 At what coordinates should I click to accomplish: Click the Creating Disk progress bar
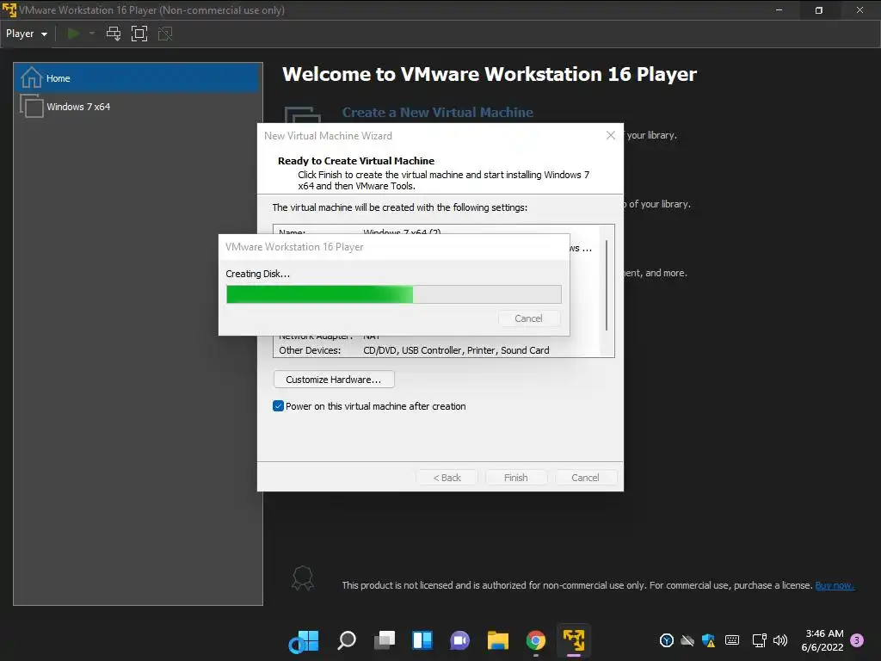click(x=394, y=294)
